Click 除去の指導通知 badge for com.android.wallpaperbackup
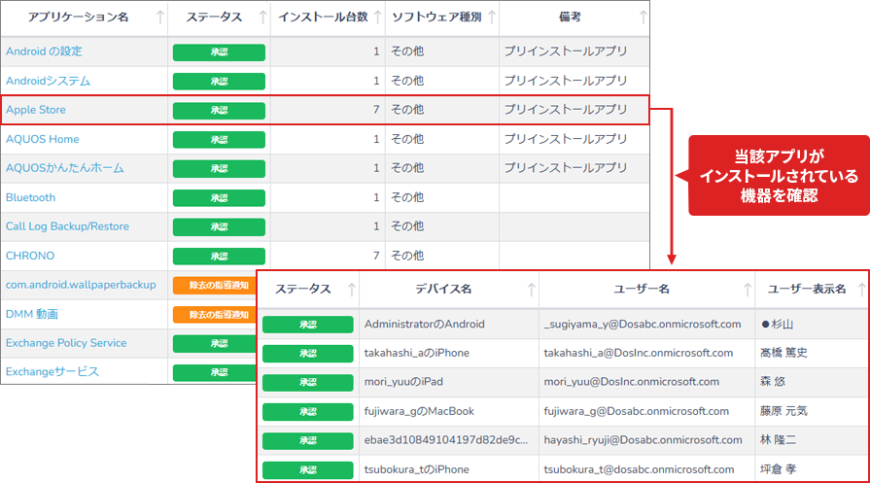Image resolution: width=870 pixels, height=483 pixels. click(215, 286)
